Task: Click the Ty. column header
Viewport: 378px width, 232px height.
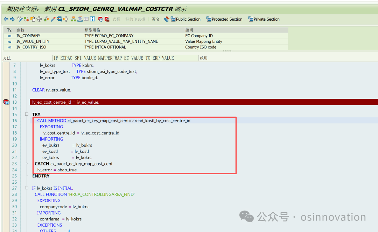Action: click(10, 30)
